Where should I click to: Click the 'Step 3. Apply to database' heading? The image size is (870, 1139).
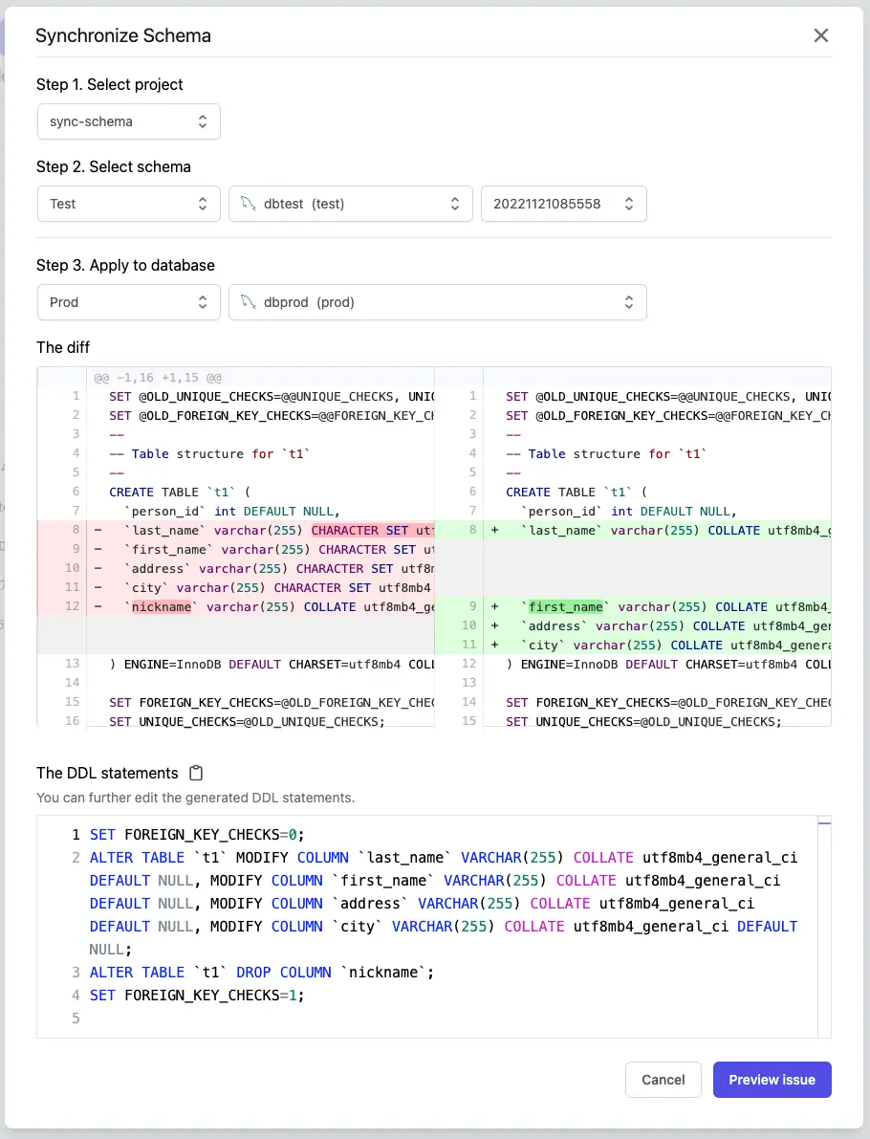(x=125, y=265)
